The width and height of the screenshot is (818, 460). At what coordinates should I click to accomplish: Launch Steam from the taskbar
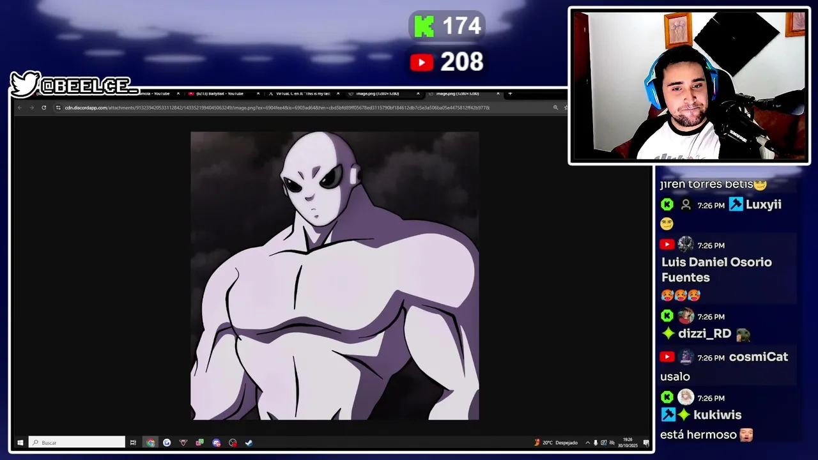[x=249, y=442]
